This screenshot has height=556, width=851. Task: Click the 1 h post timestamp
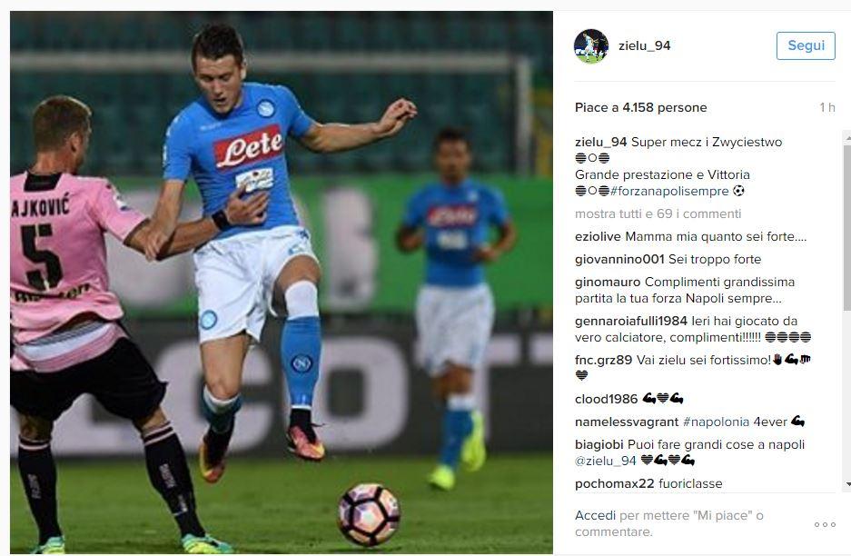pyautogui.click(x=827, y=107)
